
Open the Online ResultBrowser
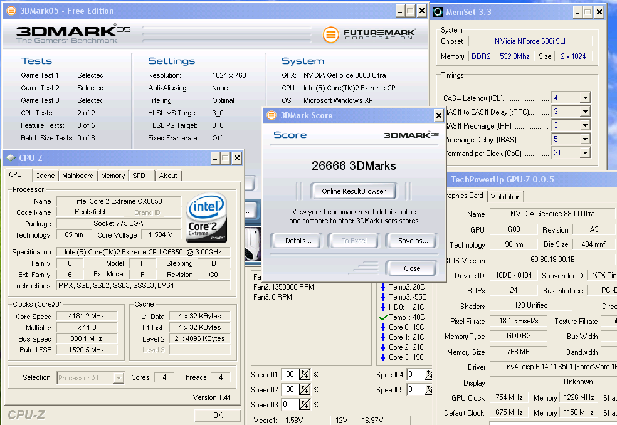tap(354, 191)
